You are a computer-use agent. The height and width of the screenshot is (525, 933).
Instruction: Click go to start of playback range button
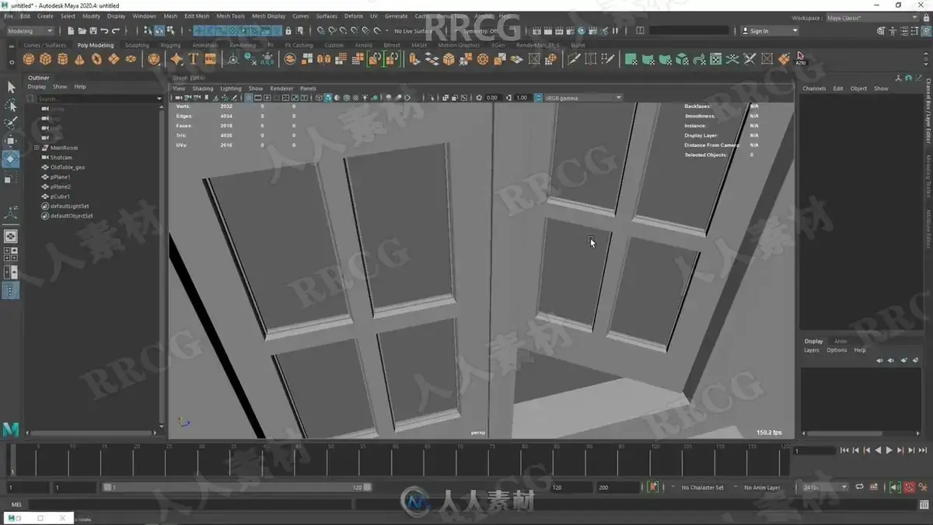tap(844, 450)
